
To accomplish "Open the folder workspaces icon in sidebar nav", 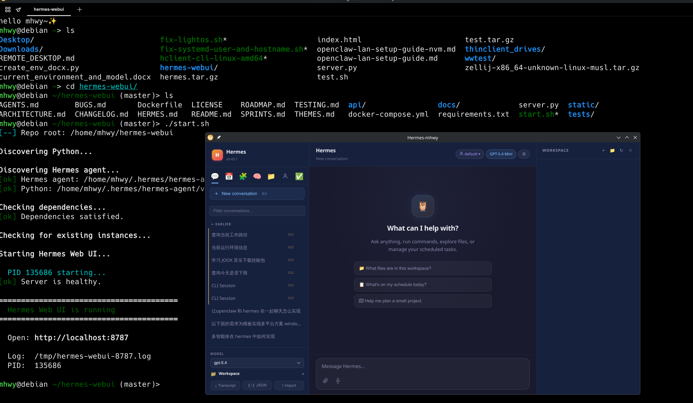I will (x=271, y=176).
